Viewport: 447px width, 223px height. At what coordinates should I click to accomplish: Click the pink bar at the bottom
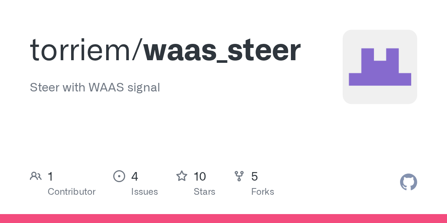(x=223, y=219)
